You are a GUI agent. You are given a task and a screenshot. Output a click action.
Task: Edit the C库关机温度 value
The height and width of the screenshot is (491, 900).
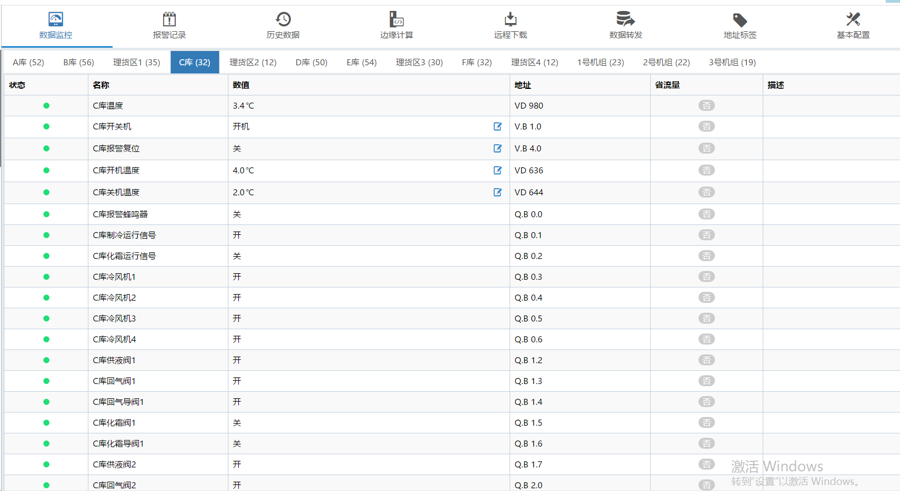click(x=497, y=193)
